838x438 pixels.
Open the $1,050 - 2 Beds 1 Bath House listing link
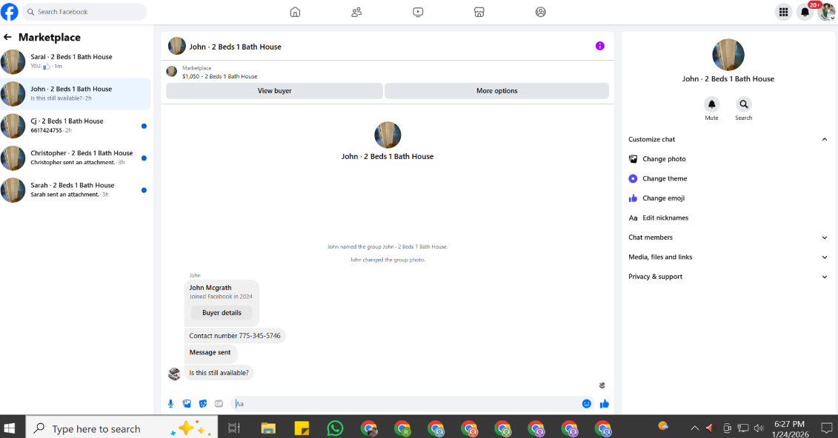tap(219, 76)
